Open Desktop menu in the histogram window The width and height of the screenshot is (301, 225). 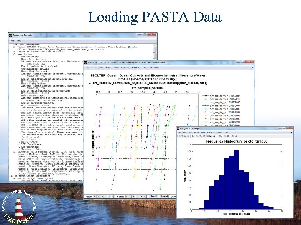[210, 132]
